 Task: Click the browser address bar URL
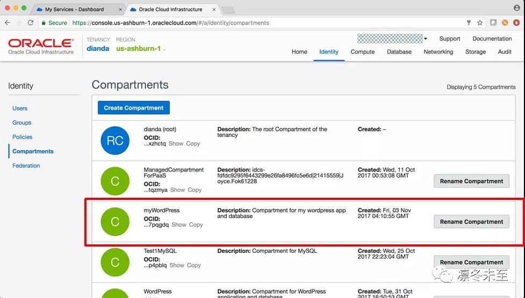click(x=170, y=23)
